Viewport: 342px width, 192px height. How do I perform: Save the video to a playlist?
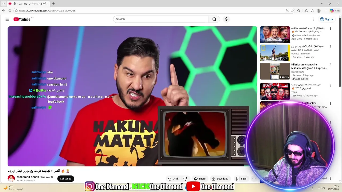pyautogui.click(x=241, y=179)
